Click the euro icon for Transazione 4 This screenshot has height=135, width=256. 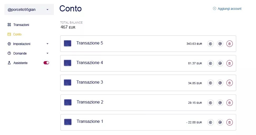210,63
